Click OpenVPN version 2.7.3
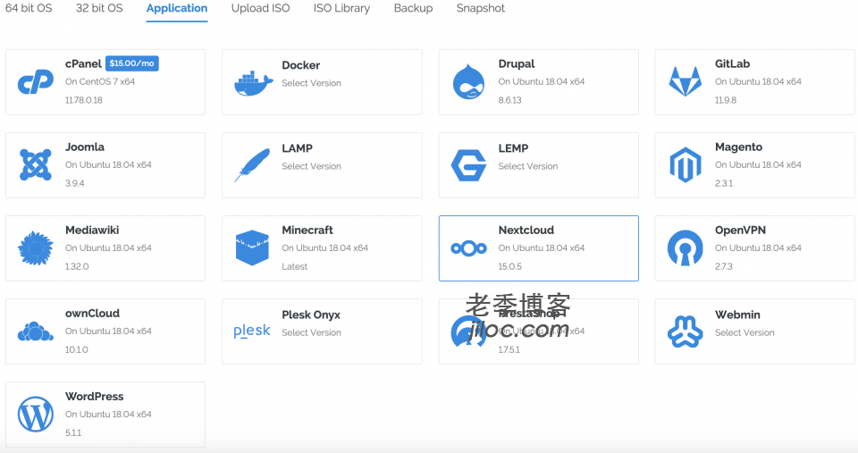 tap(724, 266)
